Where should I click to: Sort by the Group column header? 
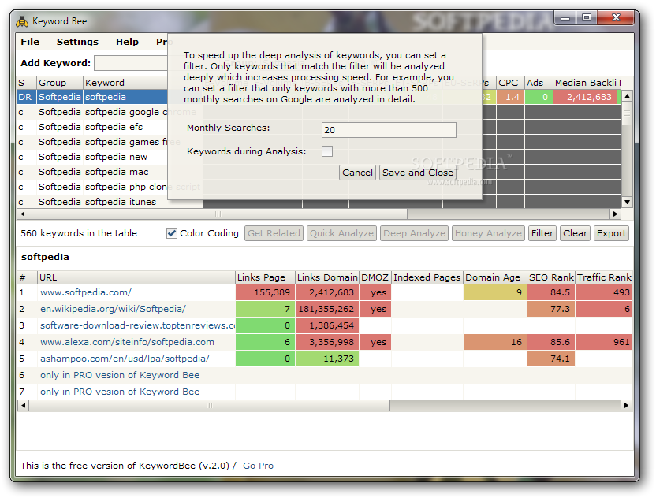tap(60, 83)
